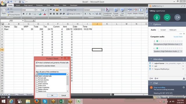Check the Format columns permission
Viewport: 186px width, 104px height.
tap(37, 80)
